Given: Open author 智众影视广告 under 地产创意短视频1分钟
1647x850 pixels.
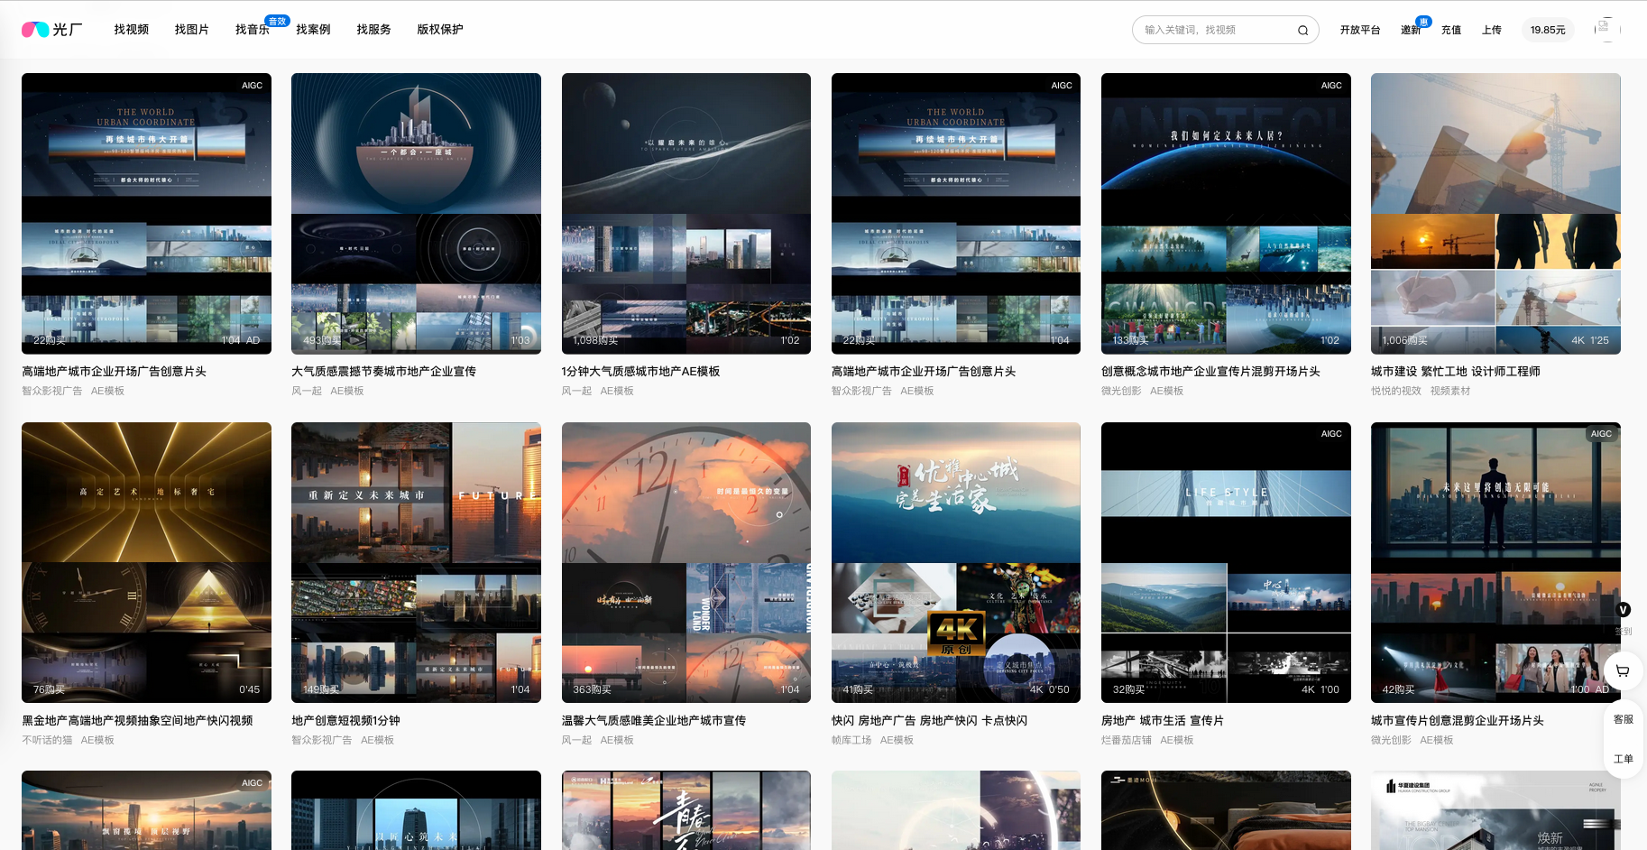Looking at the screenshot, I should (x=322, y=740).
